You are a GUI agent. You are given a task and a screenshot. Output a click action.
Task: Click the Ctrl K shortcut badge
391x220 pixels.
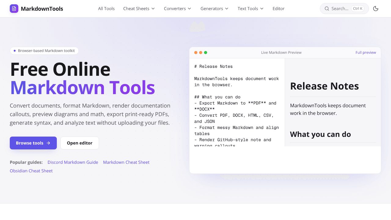(x=358, y=9)
